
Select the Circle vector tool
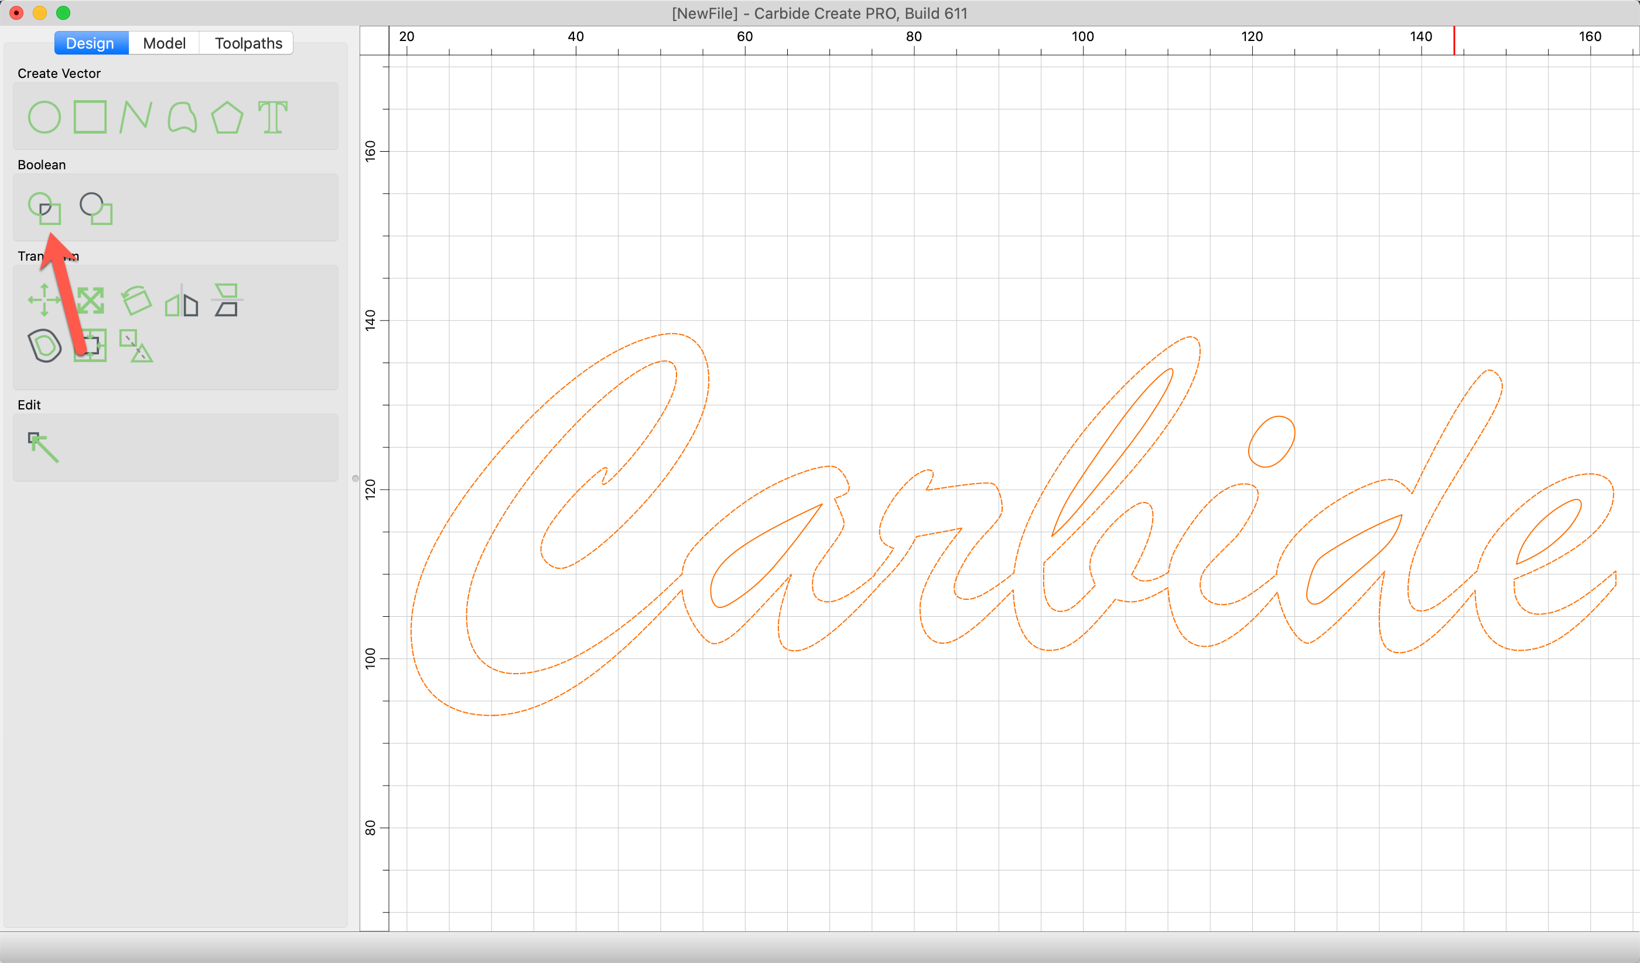coord(45,118)
